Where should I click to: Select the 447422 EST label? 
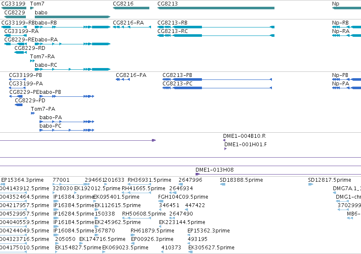pyautogui.click(x=195, y=205)
